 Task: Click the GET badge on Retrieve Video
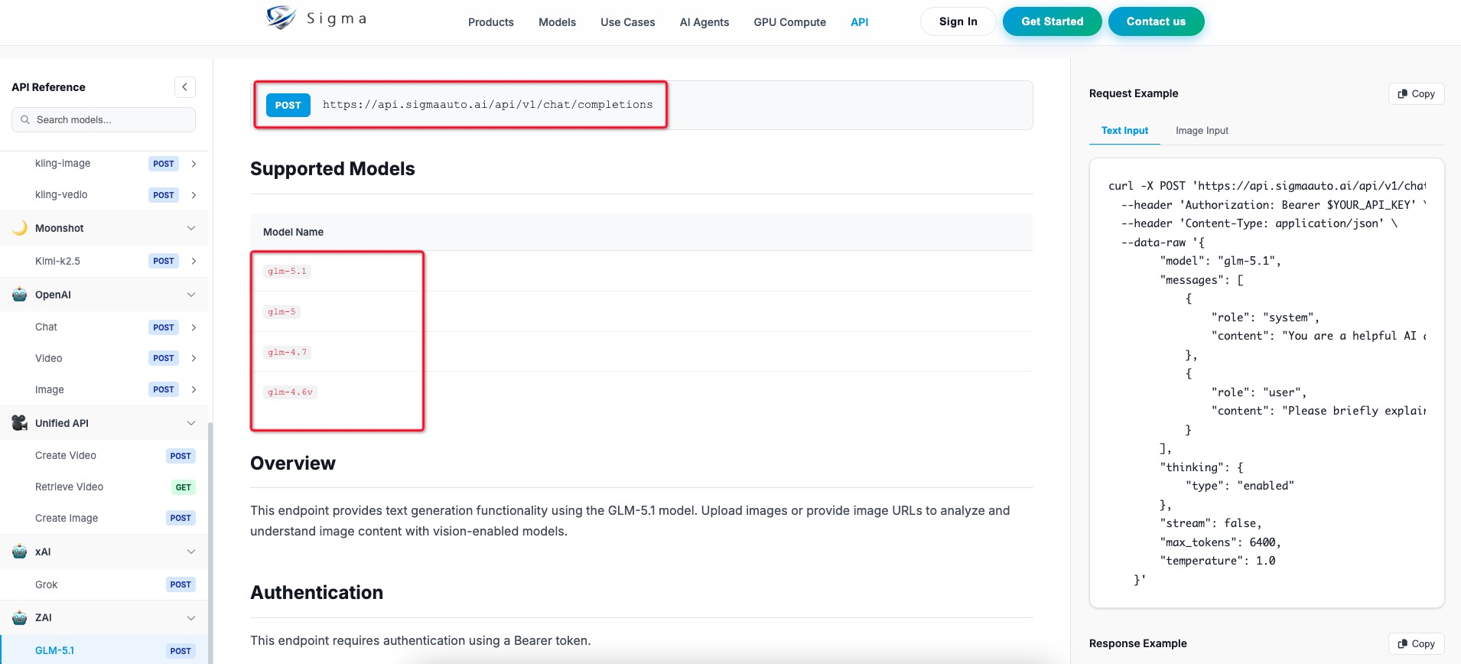(184, 487)
